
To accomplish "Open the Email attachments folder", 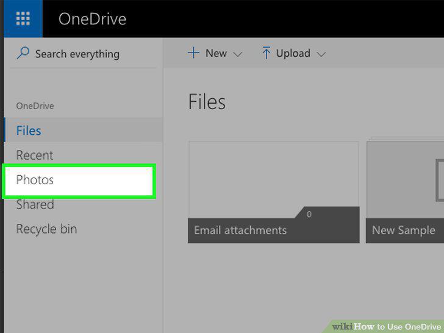I will coord(274,192).
